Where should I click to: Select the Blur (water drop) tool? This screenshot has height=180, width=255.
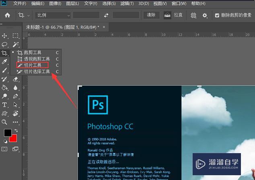click(16, 88)
